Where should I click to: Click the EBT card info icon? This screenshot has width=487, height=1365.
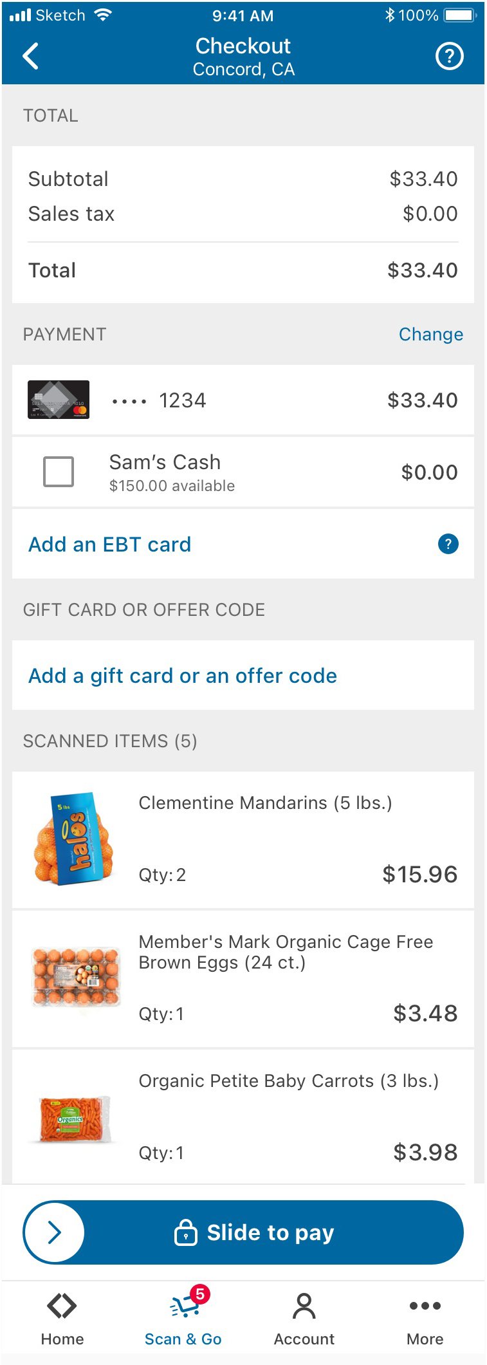tap(448, 544)
